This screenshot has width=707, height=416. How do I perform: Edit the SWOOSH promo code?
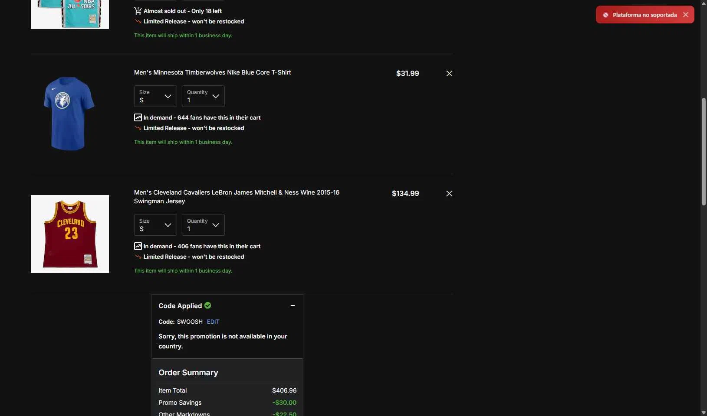[x=213, y=322]
